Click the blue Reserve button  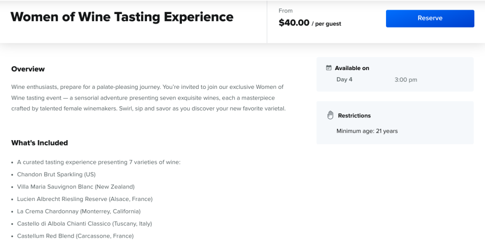[430, 18]
